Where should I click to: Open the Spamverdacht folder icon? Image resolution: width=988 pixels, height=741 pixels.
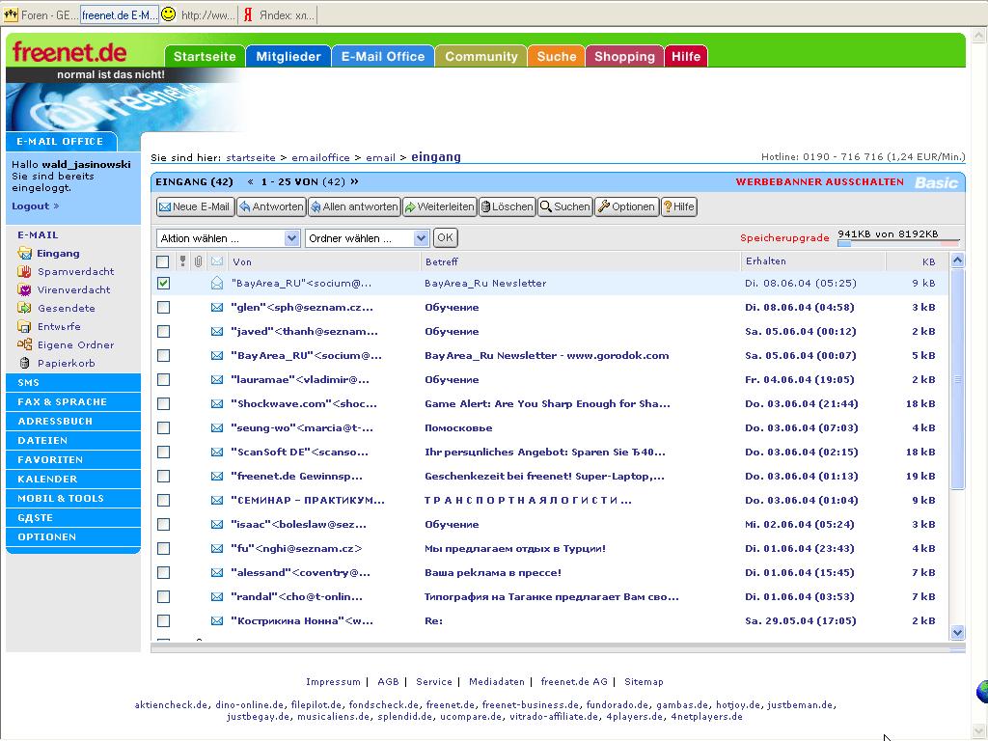point(24,271)
